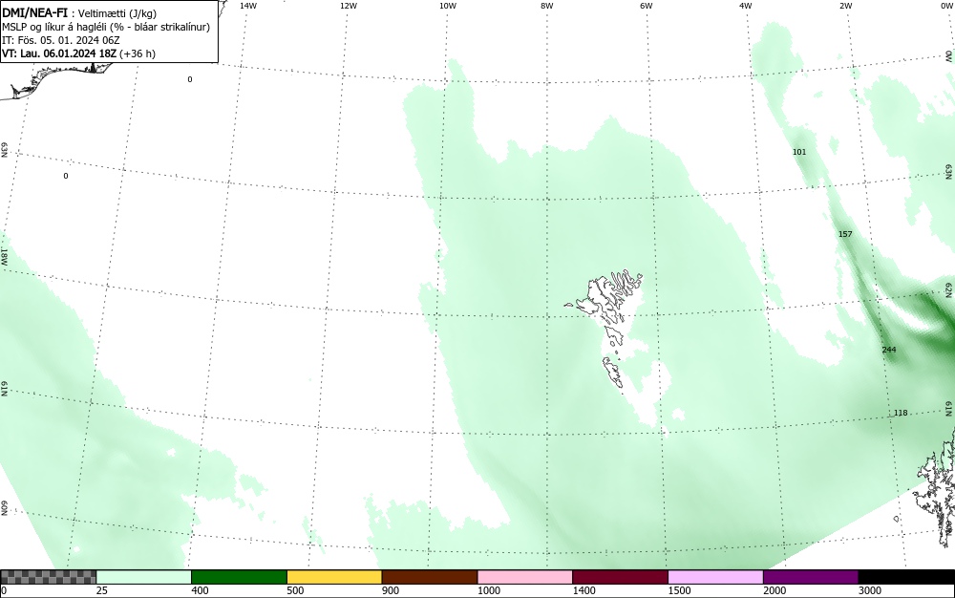Click the CAPE value 118 on map

tap(901, 413)
